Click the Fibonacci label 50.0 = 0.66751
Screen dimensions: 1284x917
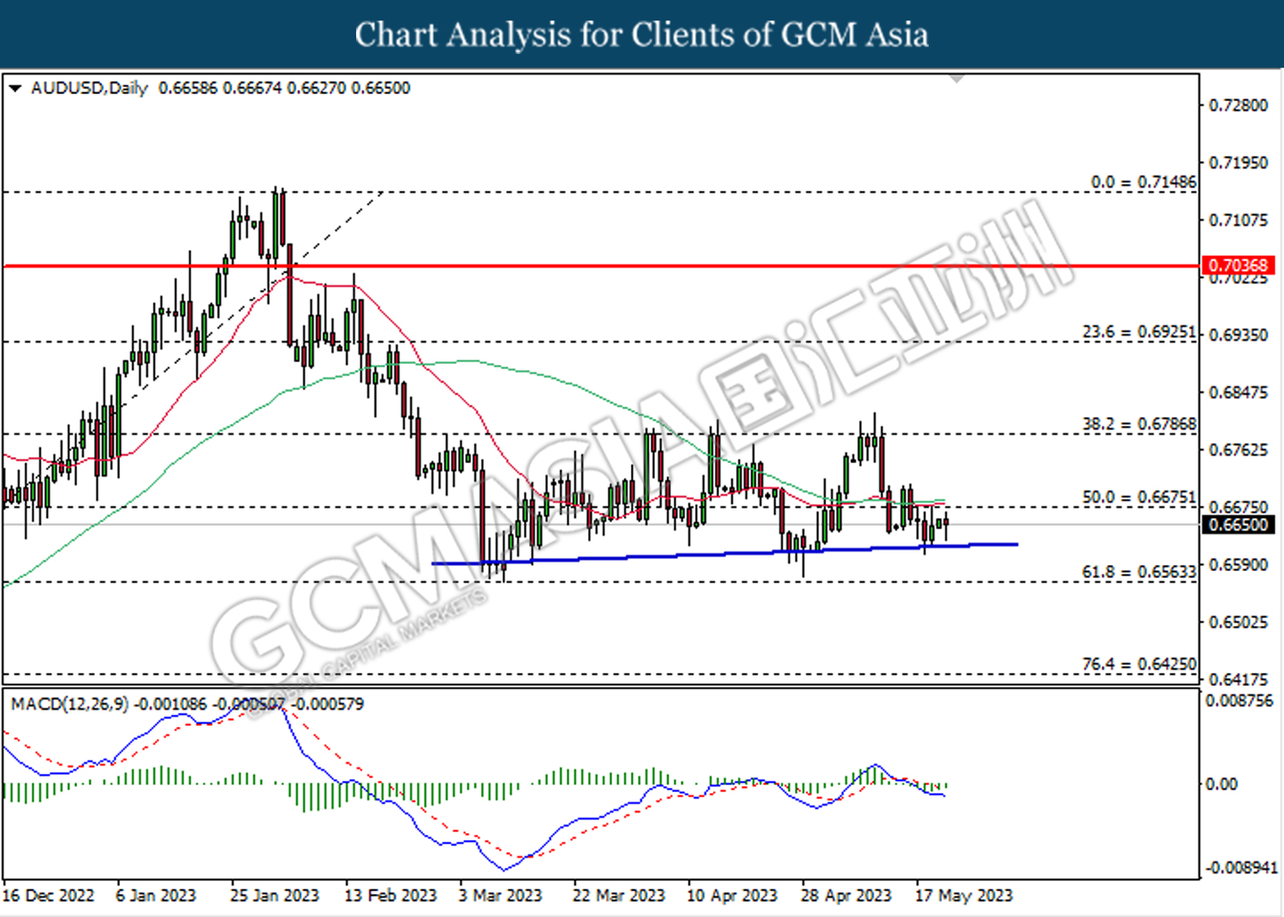(1139, 497)
